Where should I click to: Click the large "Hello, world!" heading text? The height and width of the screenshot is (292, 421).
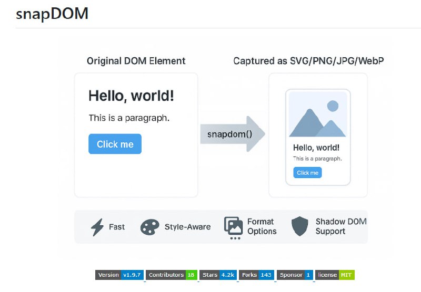click(x=131, y=96)
